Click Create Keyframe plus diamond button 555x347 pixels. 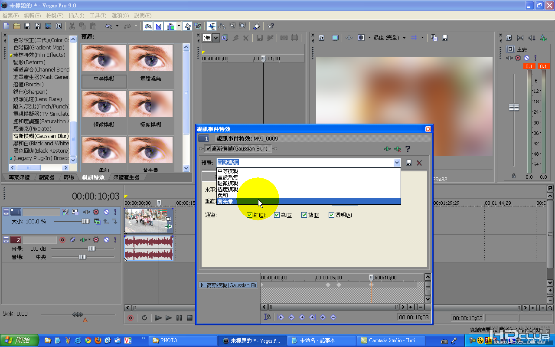pyautogui.click(x=323, y=318)
